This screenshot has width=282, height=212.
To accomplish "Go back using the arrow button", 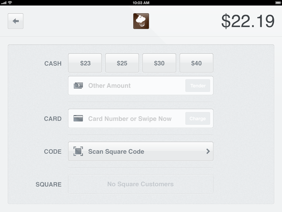I will (15, 21).
